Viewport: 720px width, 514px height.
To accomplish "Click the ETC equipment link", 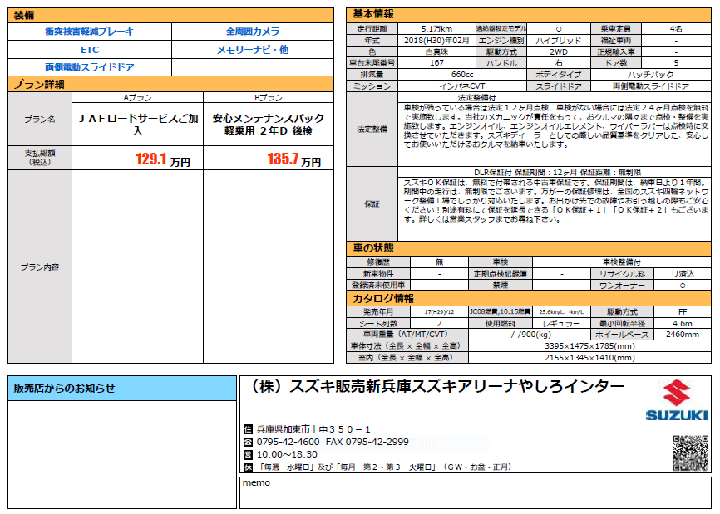I will click(89, 50).
